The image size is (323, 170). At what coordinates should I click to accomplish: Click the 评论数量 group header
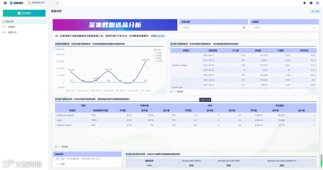click(x=280, y=106)
